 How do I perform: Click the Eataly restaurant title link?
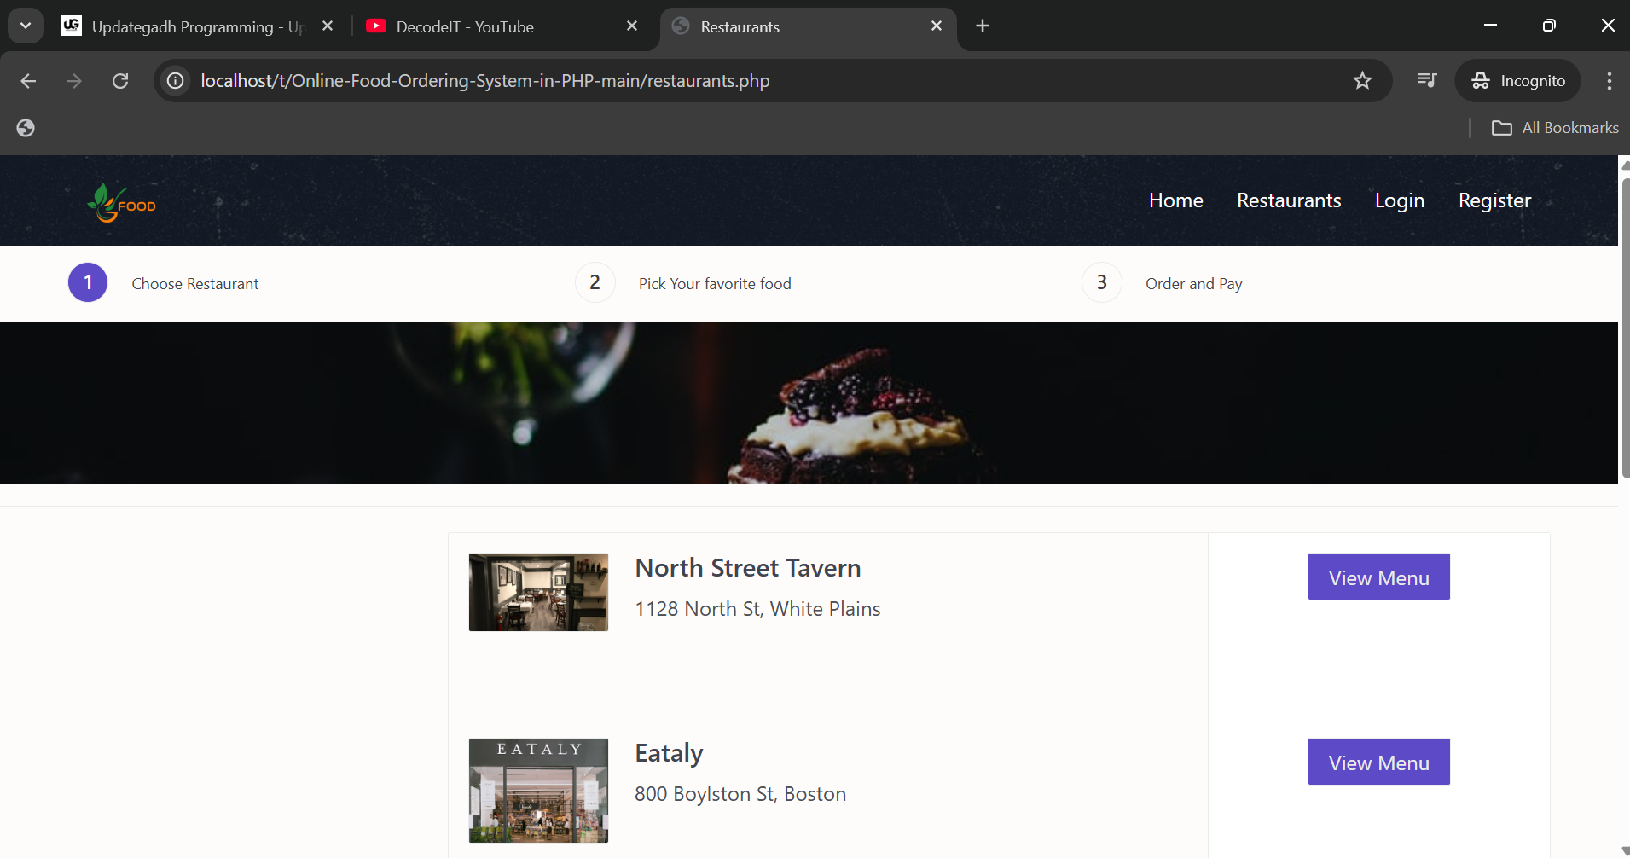(x=669, y=753)
